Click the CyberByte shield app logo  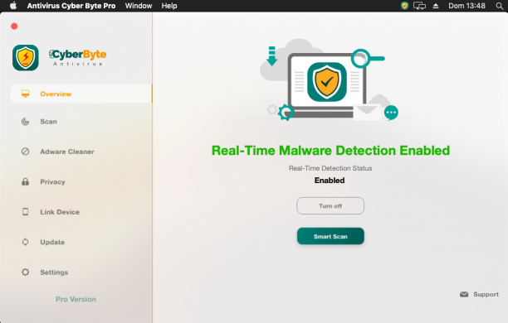coord(26,57)
